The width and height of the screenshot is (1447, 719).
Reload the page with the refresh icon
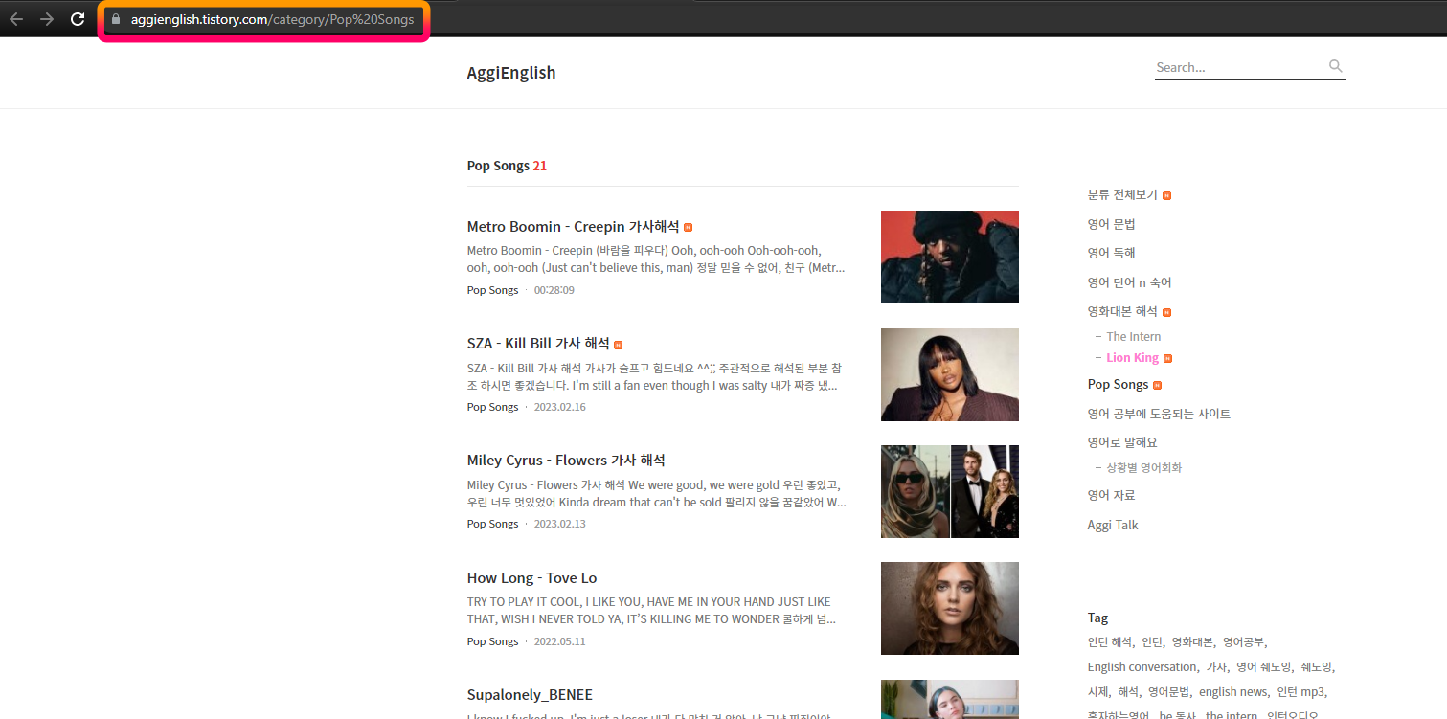[x=78, y=19]
